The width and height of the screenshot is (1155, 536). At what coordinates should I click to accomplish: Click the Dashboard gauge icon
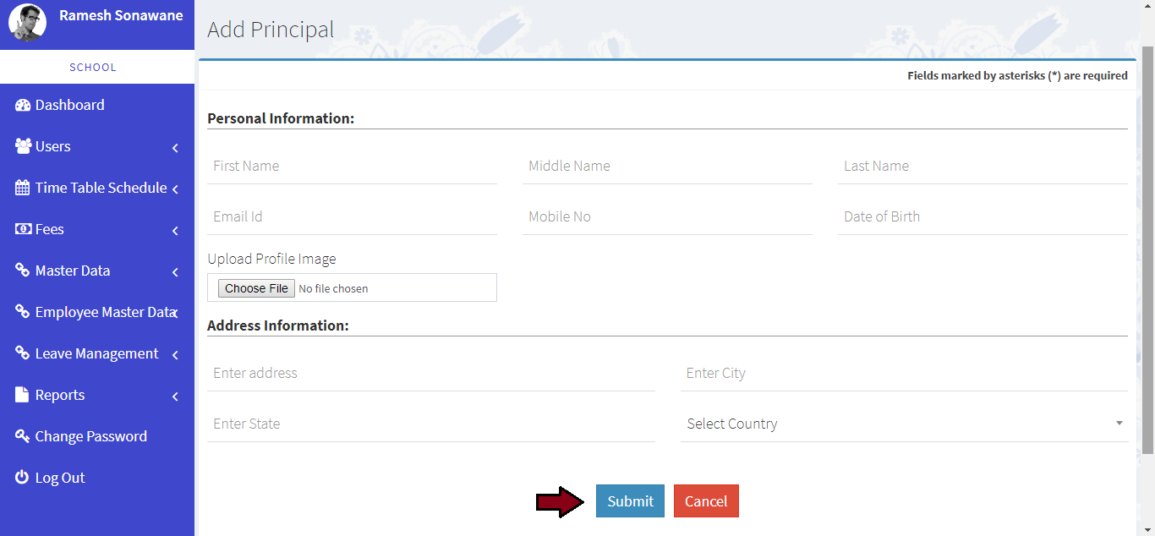[x=23, y=106]
